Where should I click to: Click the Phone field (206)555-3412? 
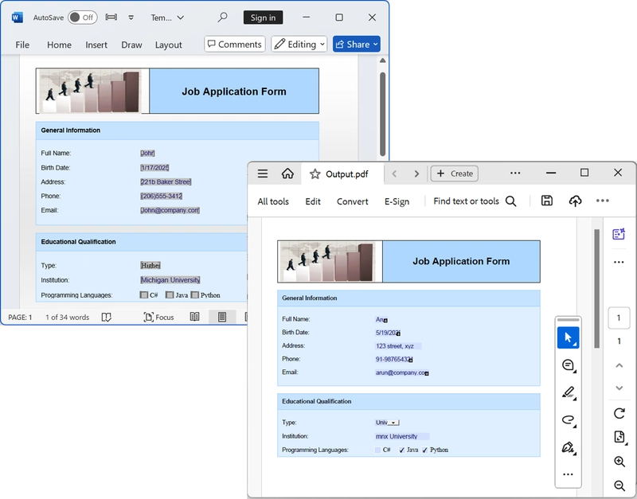pos(162,196)
